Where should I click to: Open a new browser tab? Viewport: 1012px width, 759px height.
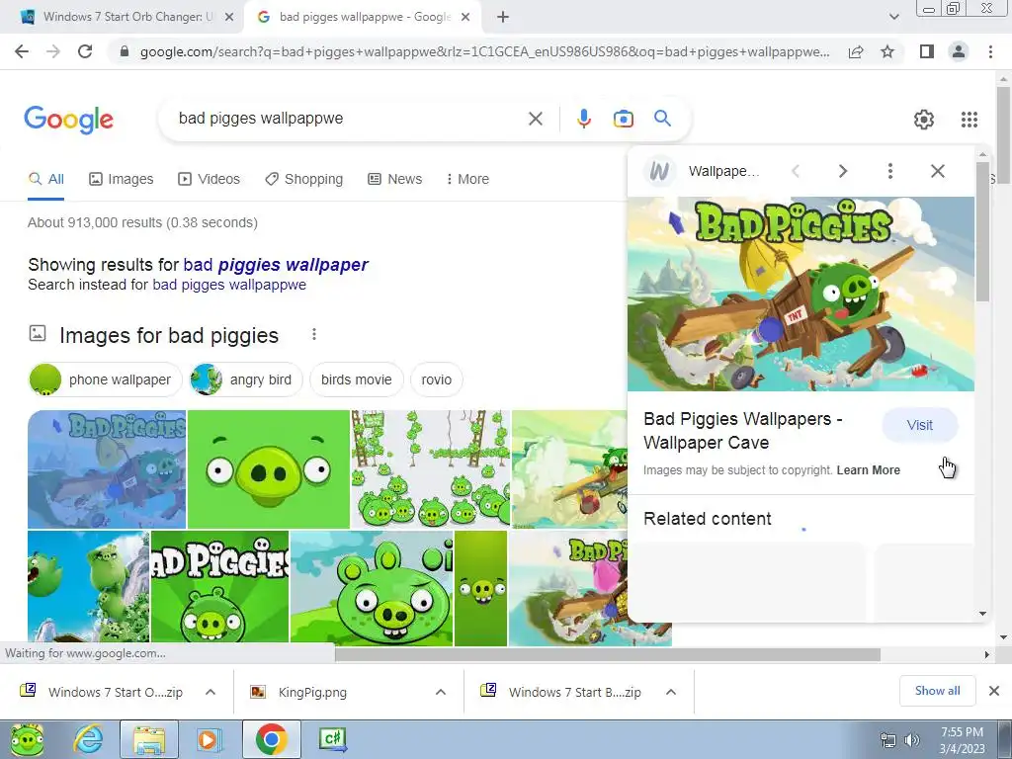tap(503, 18)
